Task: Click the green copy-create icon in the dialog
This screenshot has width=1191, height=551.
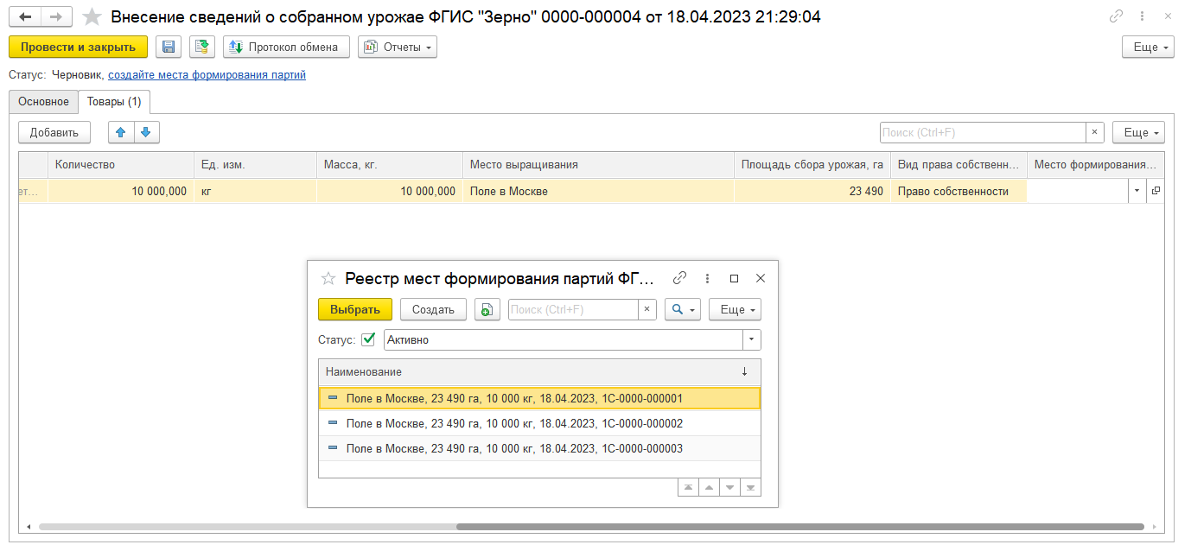Action: point(487,309)
